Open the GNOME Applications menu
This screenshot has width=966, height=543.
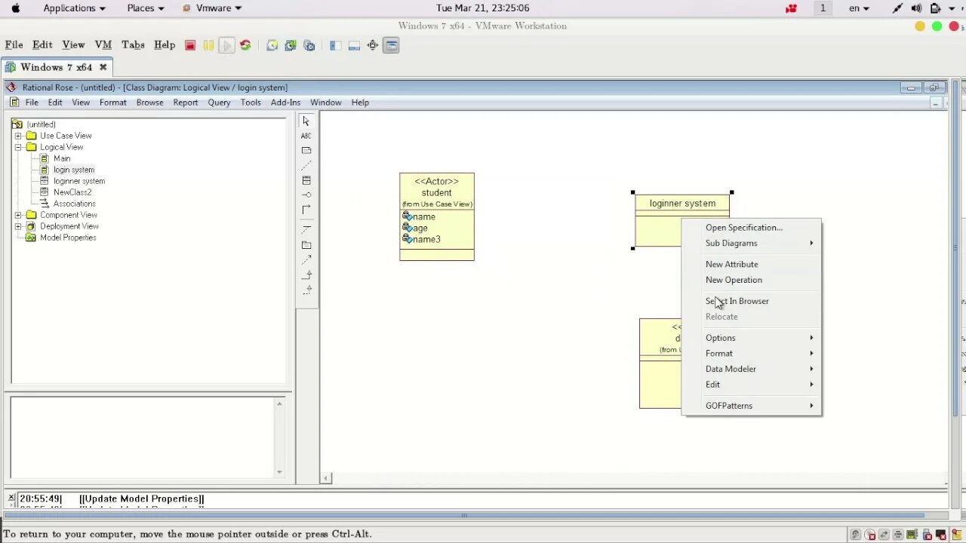(74, 8)
